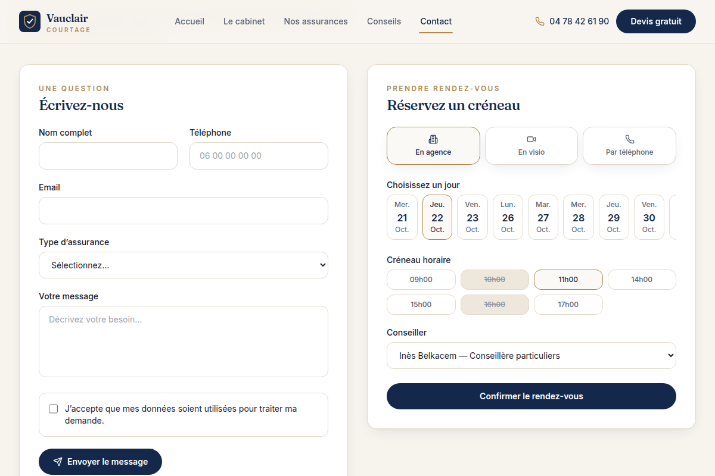Pick Ven. 23 Oct. as the day
Viewport: 715px width, 476px height.
(472, 217)
